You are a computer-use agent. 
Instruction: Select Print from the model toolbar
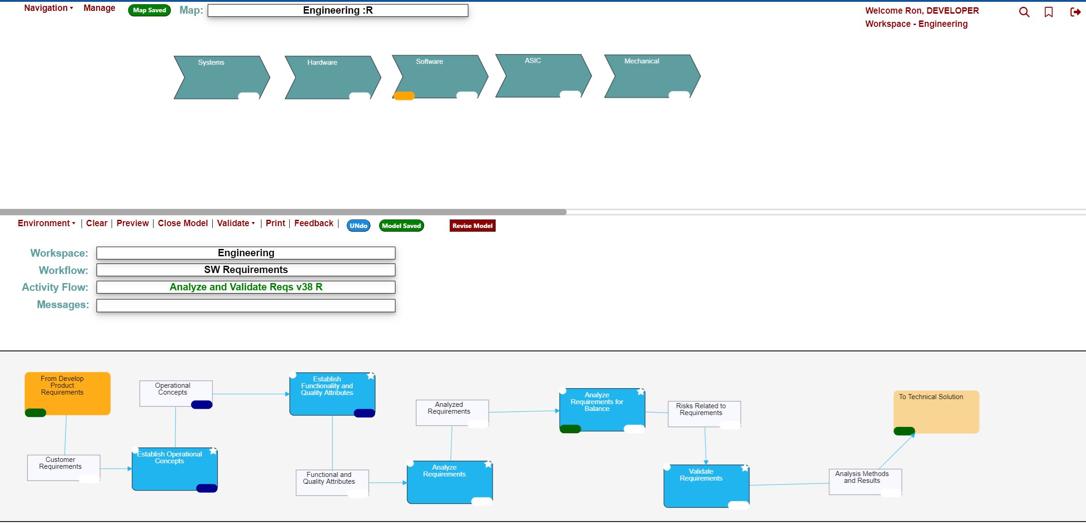[x=276, y=223]
